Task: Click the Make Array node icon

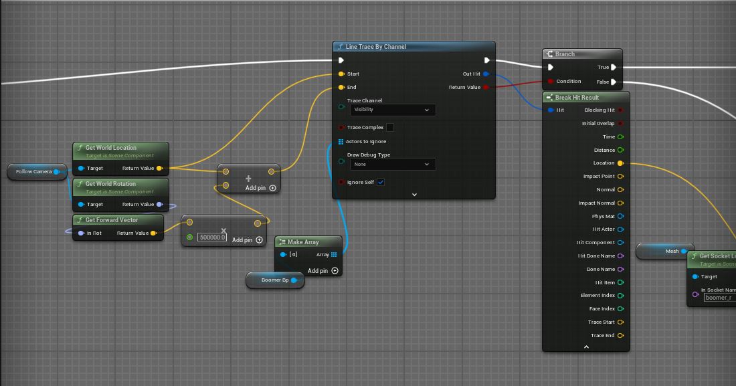Action: click(x=282, y=242)
